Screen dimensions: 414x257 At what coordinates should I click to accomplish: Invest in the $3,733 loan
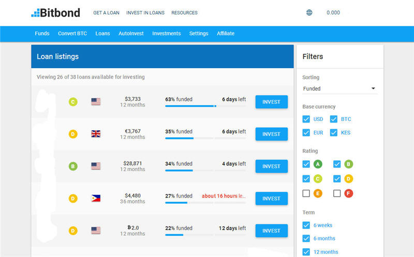click(x=271, y=102)
